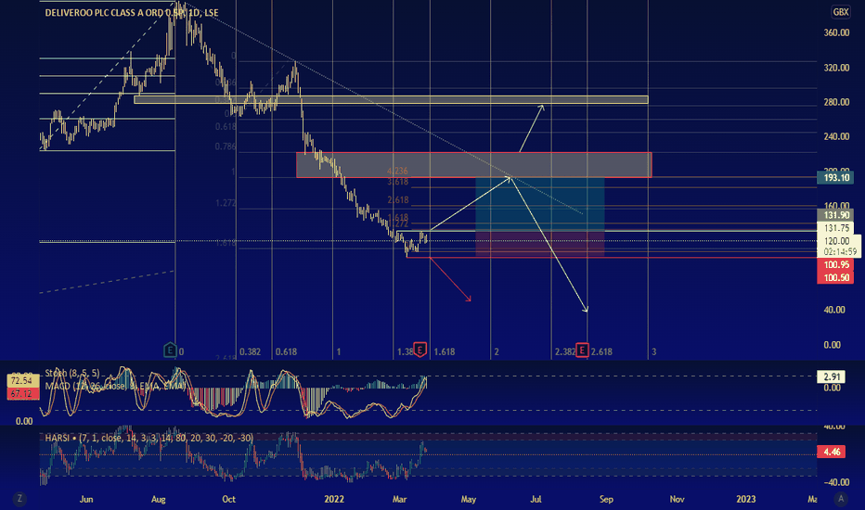Select the 0.382 Fib time zone label
The height and width of the screenshot is (510, 865).
(x=250, y=351)
